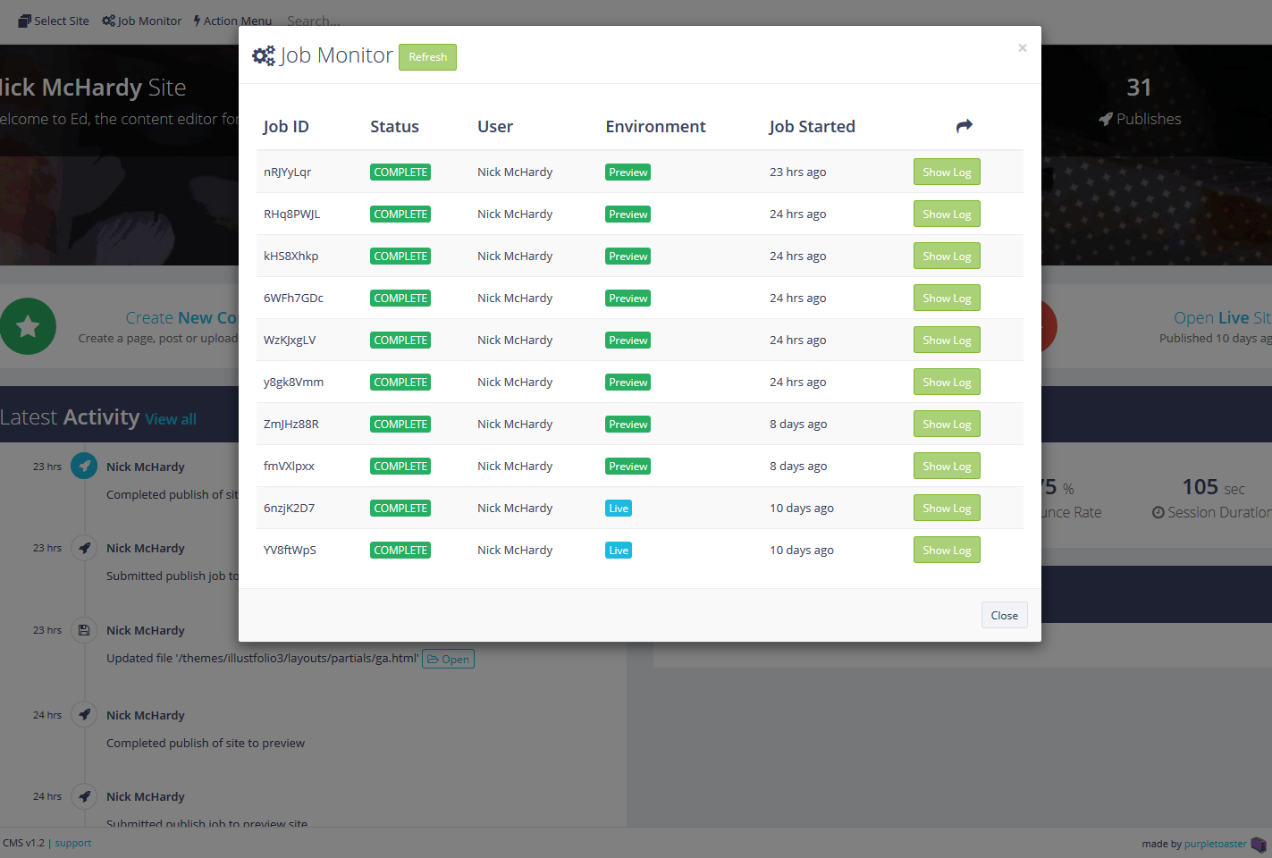Click the rocket icon next to Publishes
Screen dimensions: 1272x858
click(1106, 119)
